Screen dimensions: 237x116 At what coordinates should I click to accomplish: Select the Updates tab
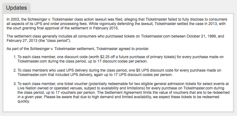point(17,8)
